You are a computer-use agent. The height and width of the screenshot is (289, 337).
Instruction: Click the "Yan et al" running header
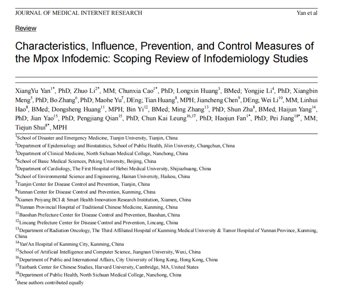(307, 13)
